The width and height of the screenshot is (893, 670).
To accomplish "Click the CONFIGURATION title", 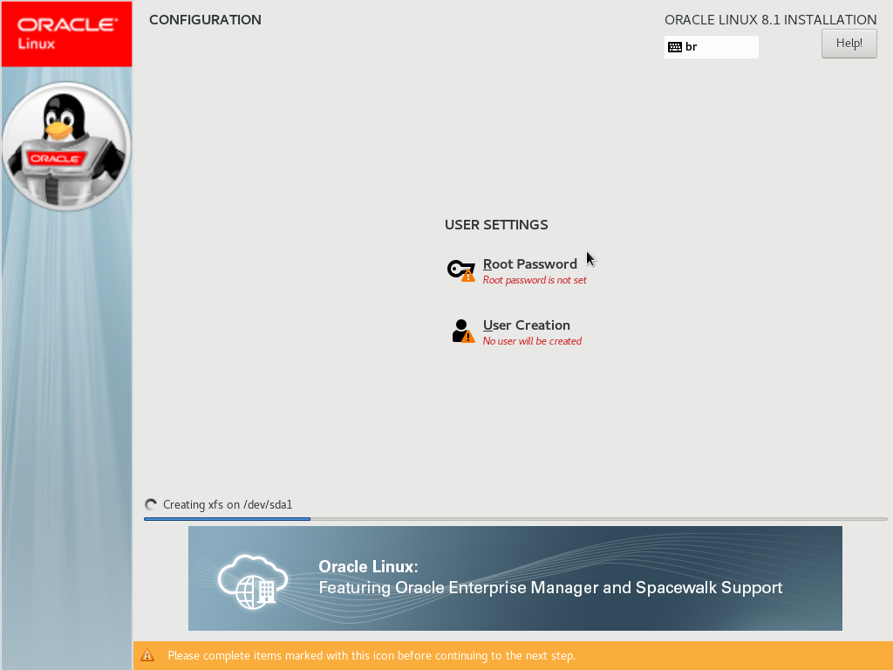I will (x=205, y=20).
